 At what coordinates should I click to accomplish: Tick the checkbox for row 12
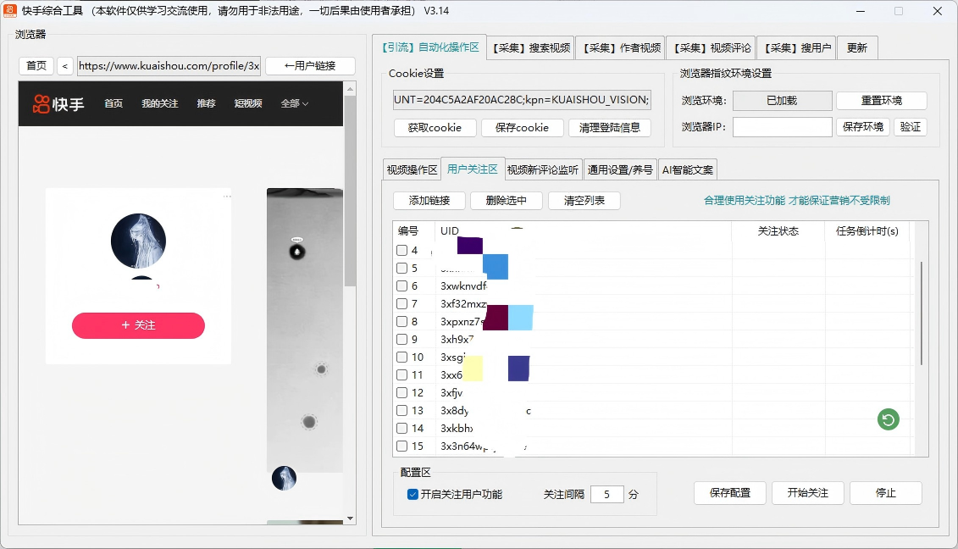tap(401, 392)
